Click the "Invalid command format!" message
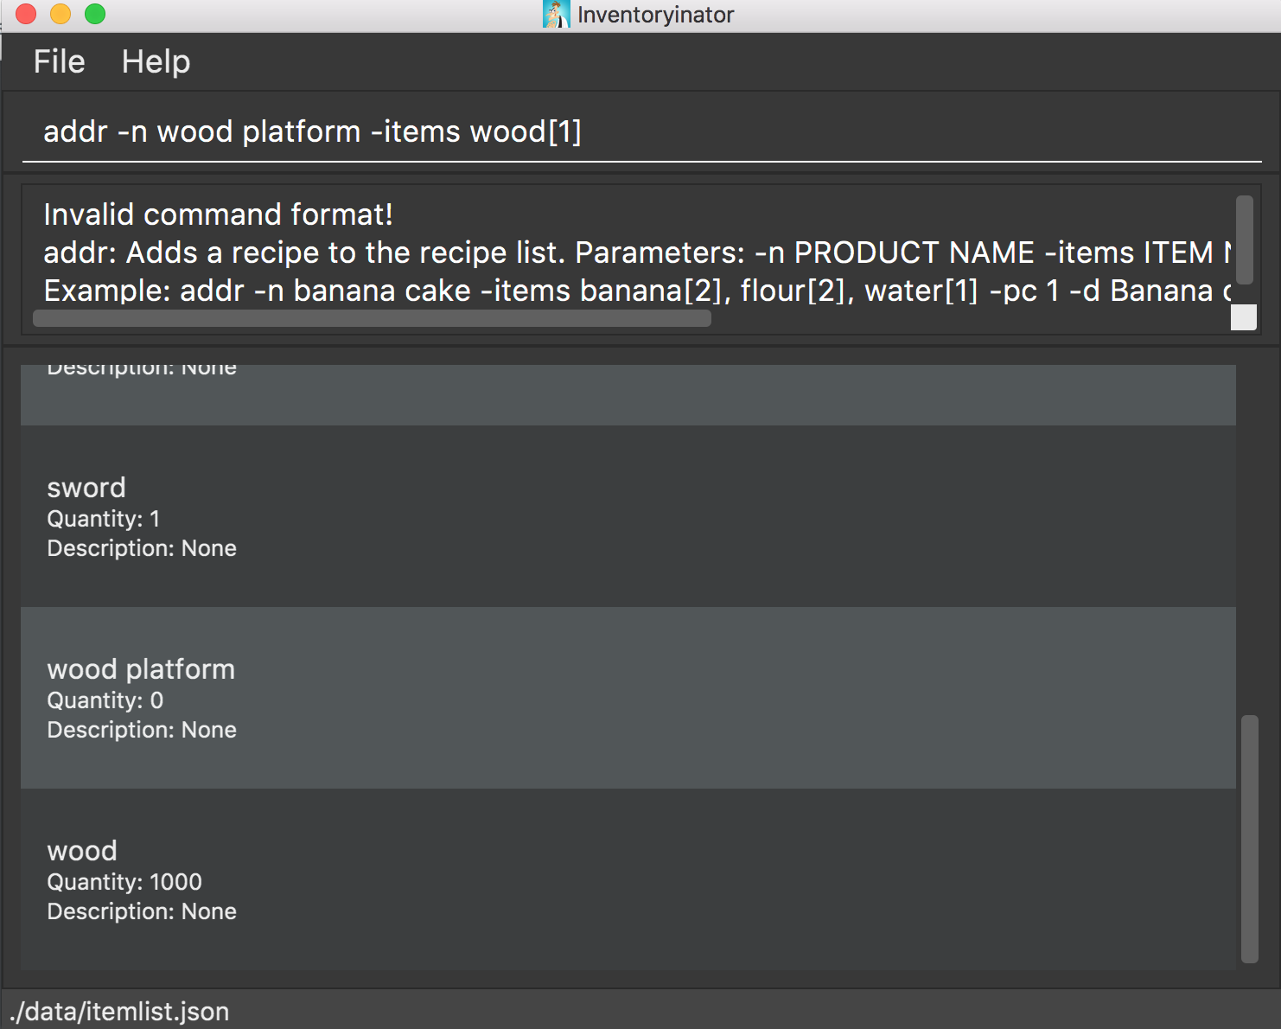 point(219,214)
